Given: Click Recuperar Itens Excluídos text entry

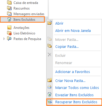Looking at the screenshot, I should 76,102.
